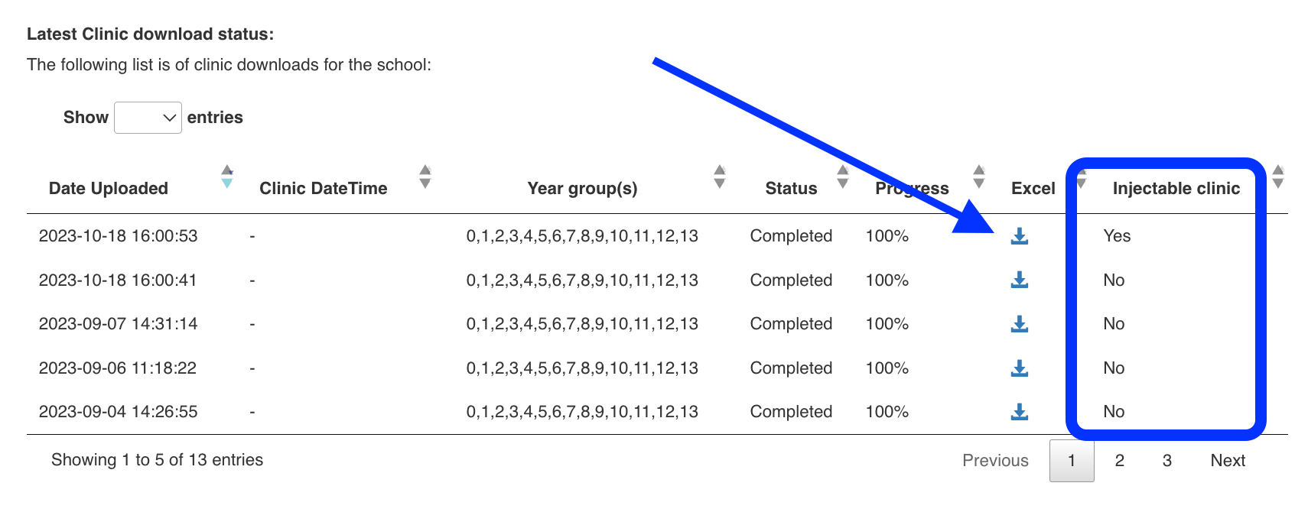Sort by Injectable clinic column arrows

pos(1277,177)
